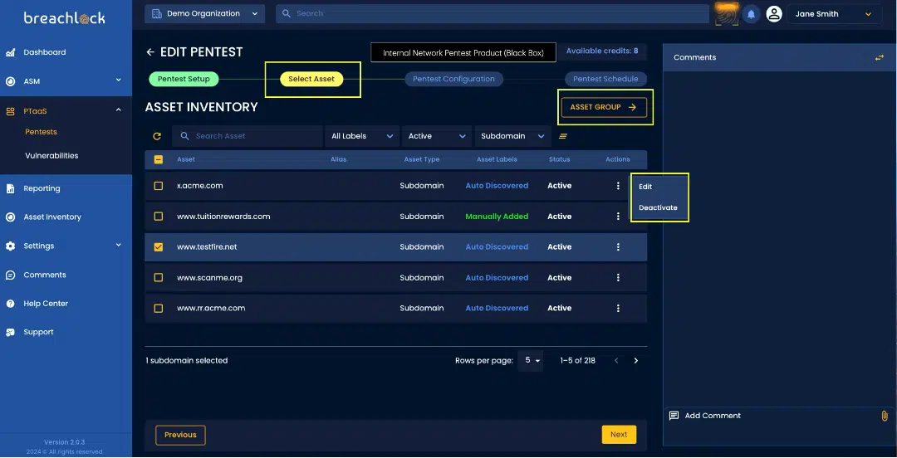Open the Subdomain type filter dropdown

click(x=513, y=136)
